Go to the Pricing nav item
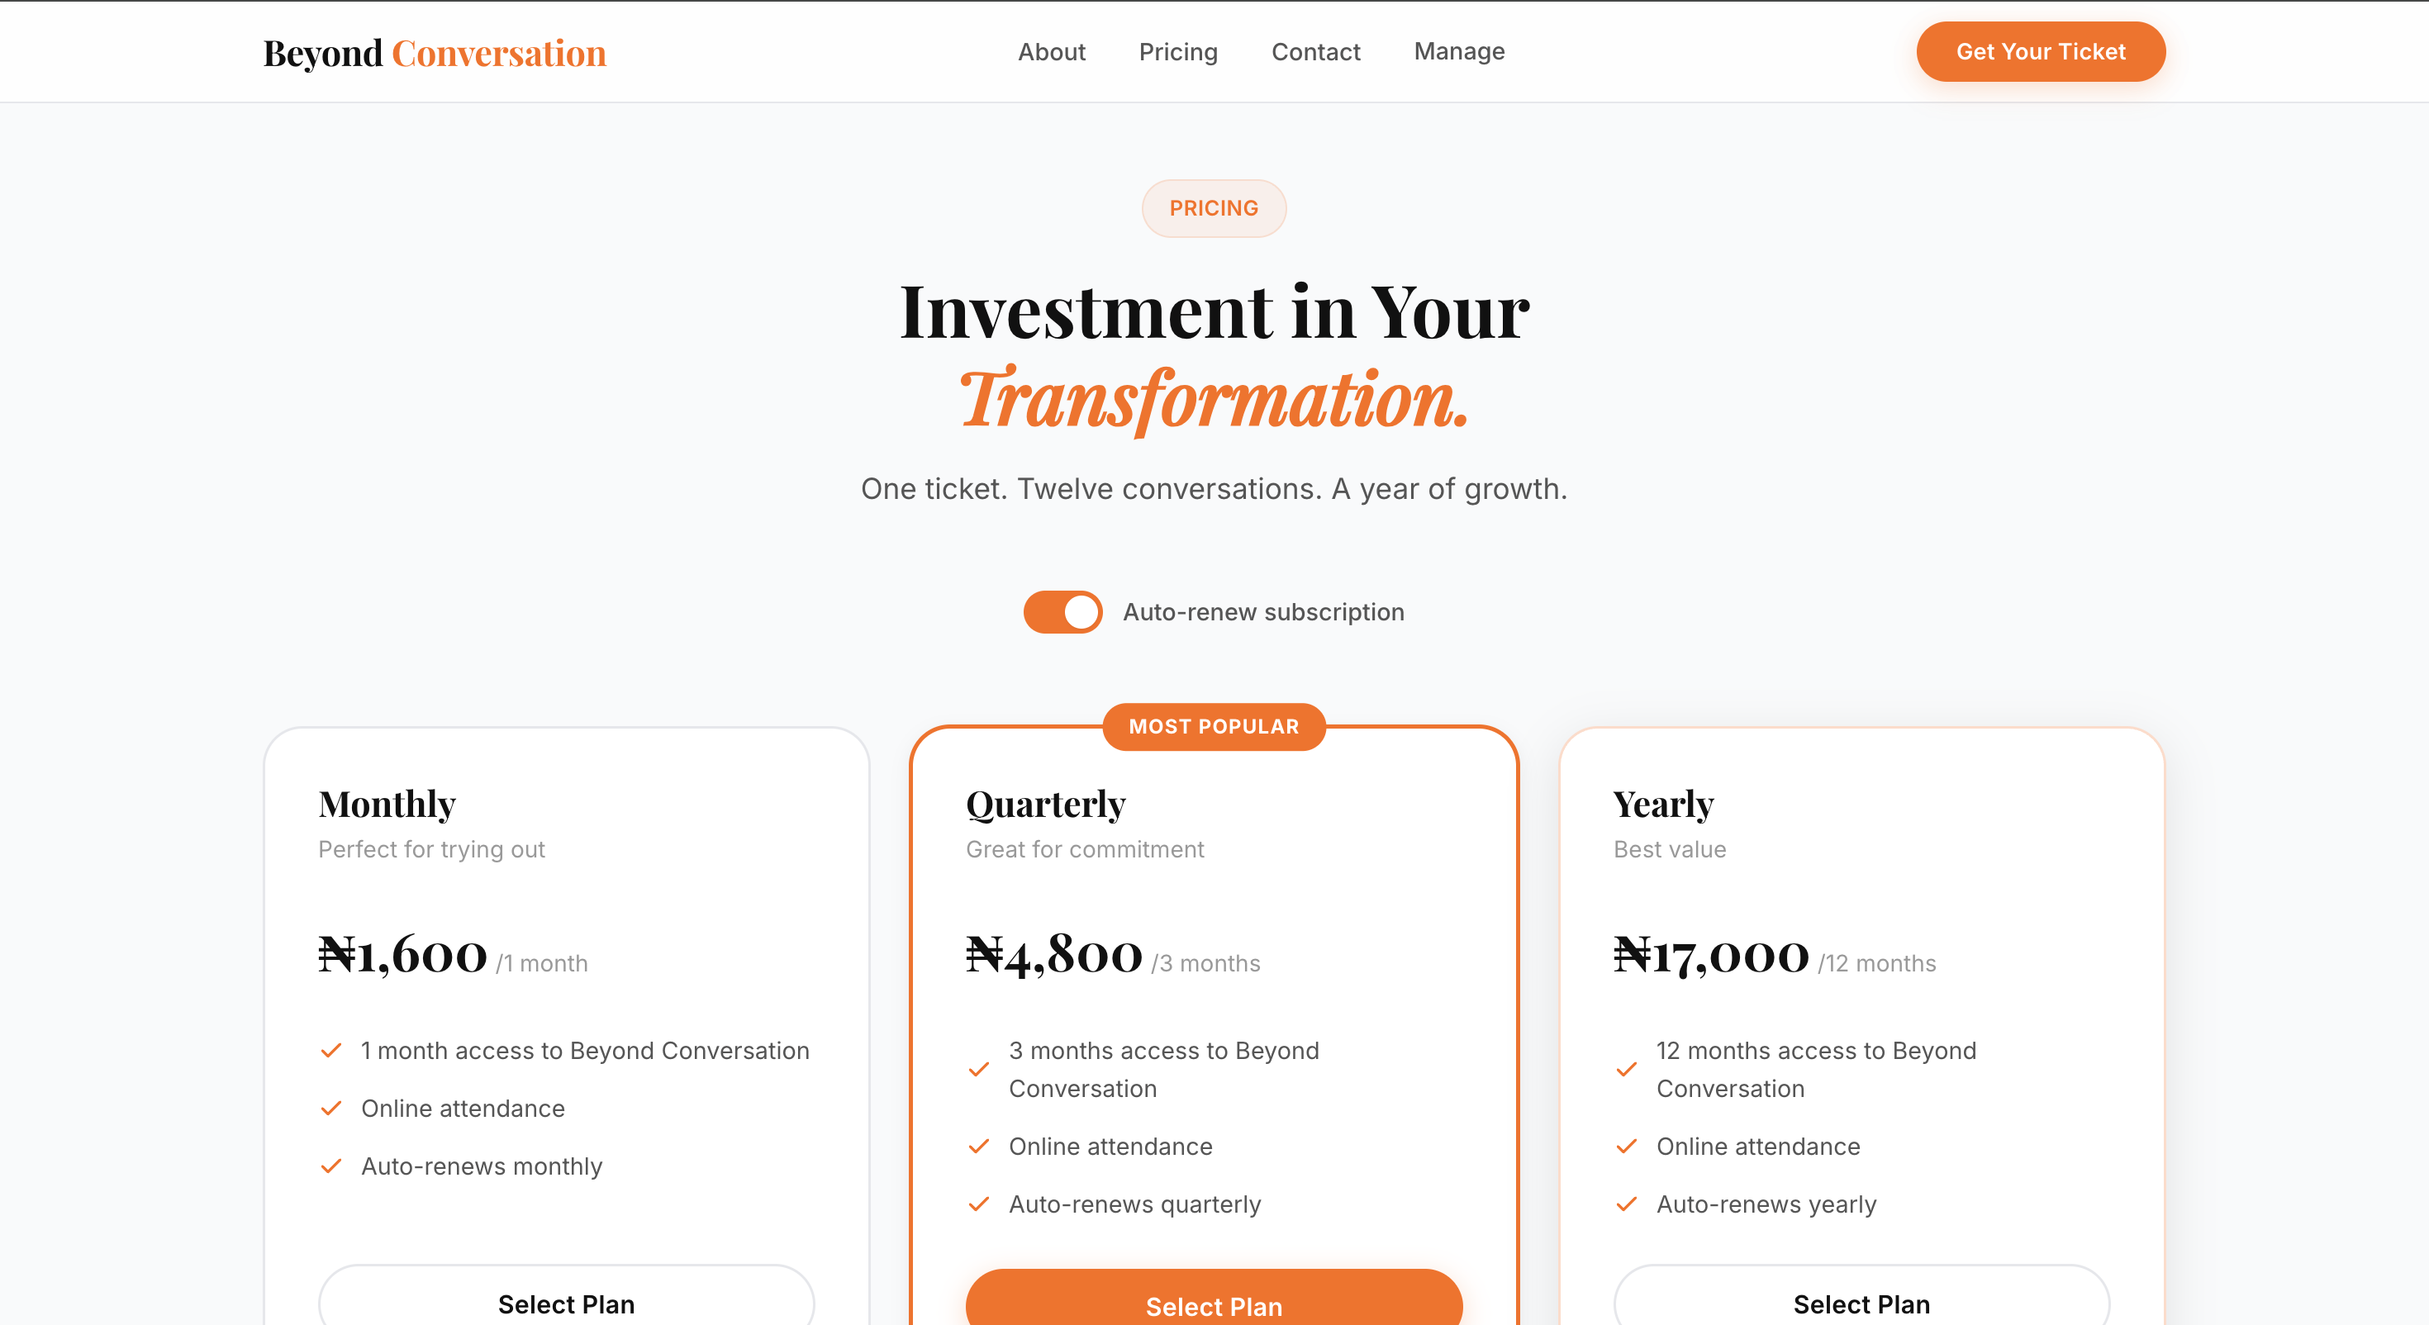The image size is (2429, 1325). click(1177, 52)
